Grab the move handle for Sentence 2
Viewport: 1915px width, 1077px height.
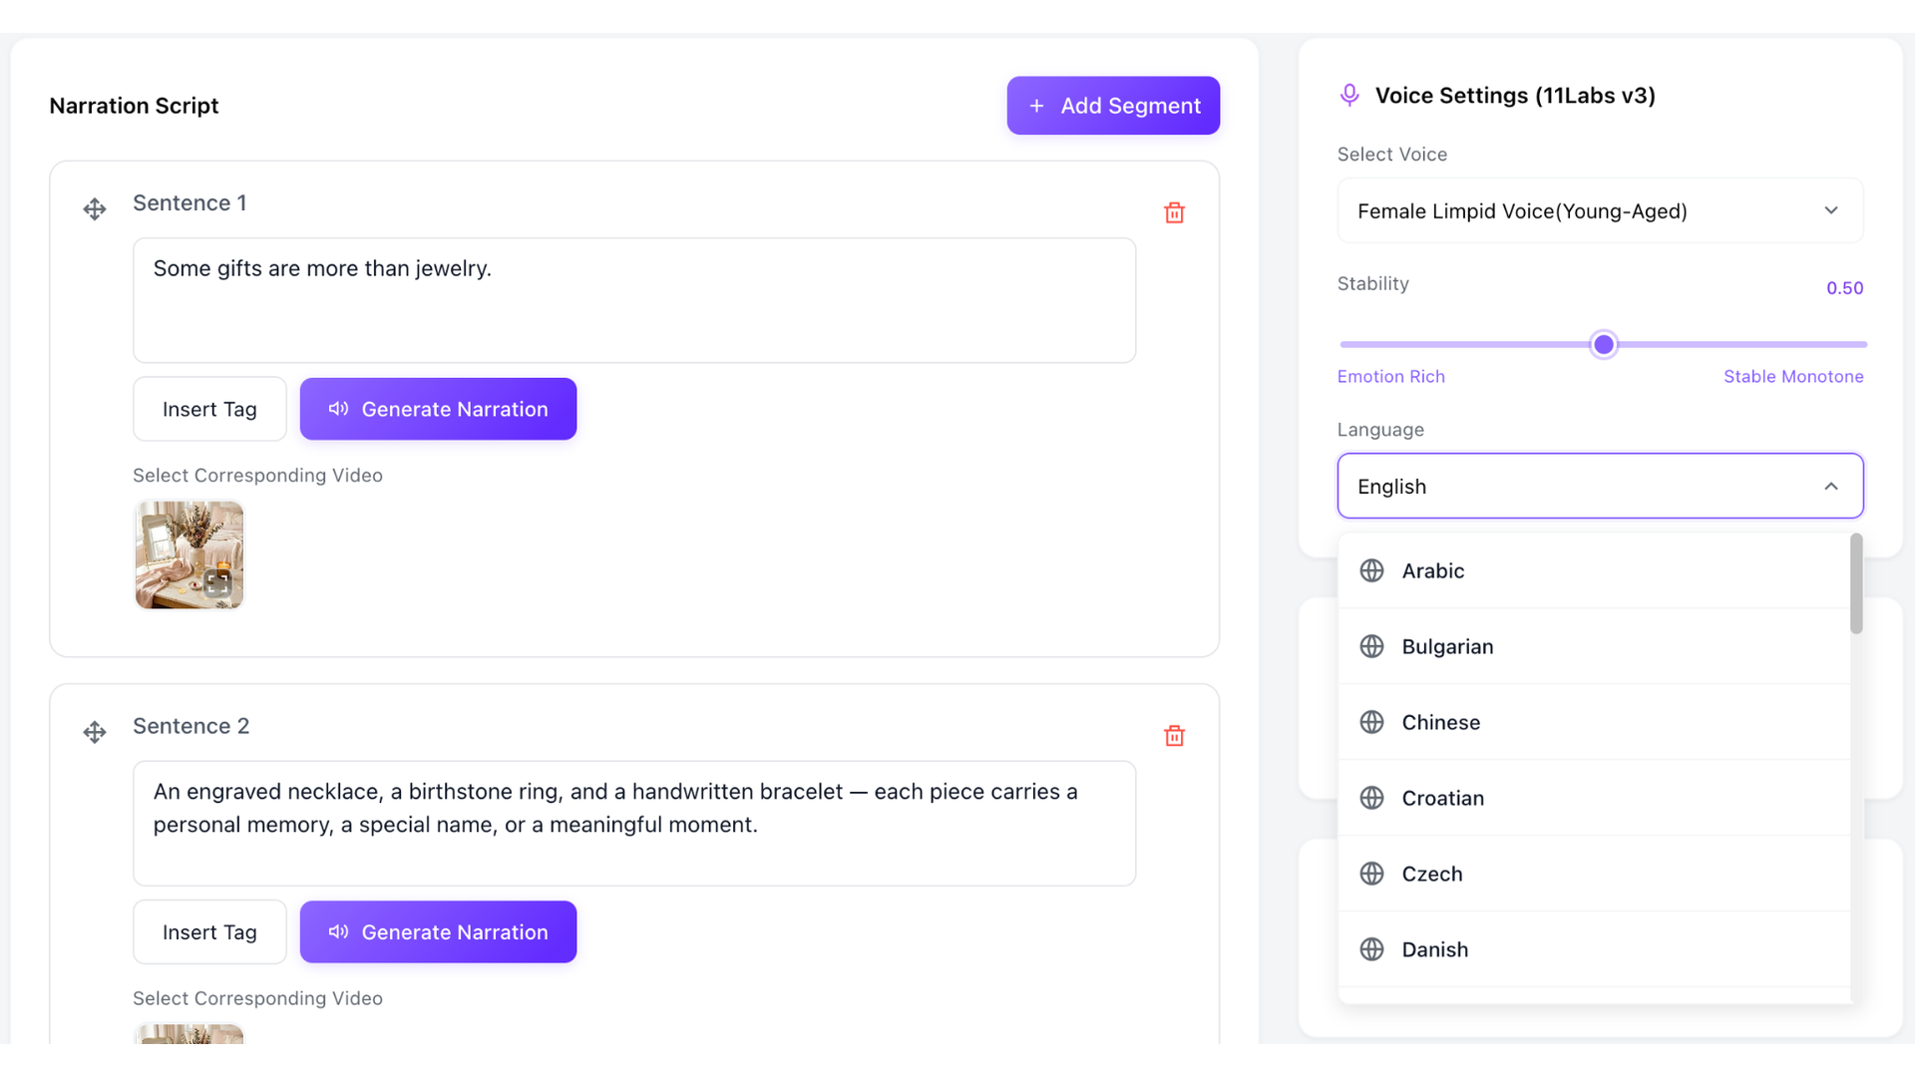pyautogui.click(x=95, y=733)
